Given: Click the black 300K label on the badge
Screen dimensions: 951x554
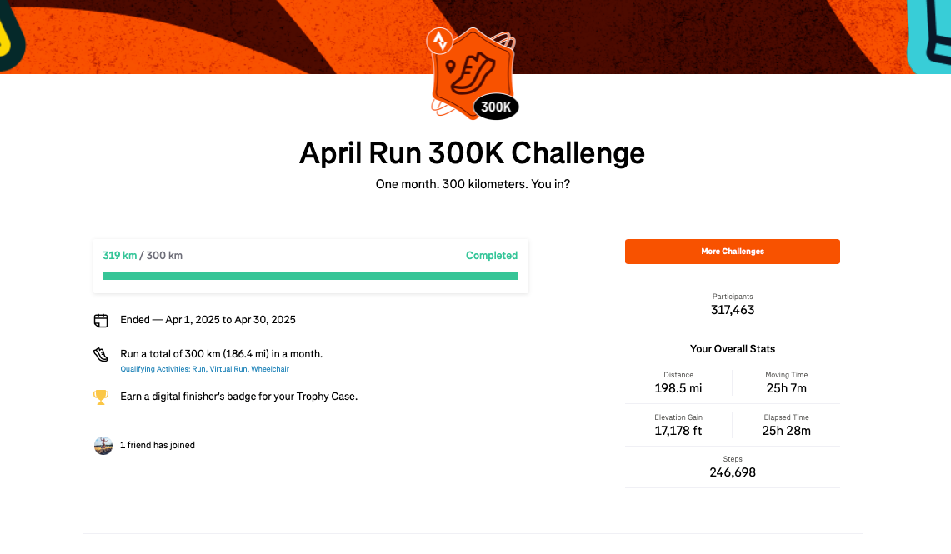Looking at the screenshot, I should point(496,107).
